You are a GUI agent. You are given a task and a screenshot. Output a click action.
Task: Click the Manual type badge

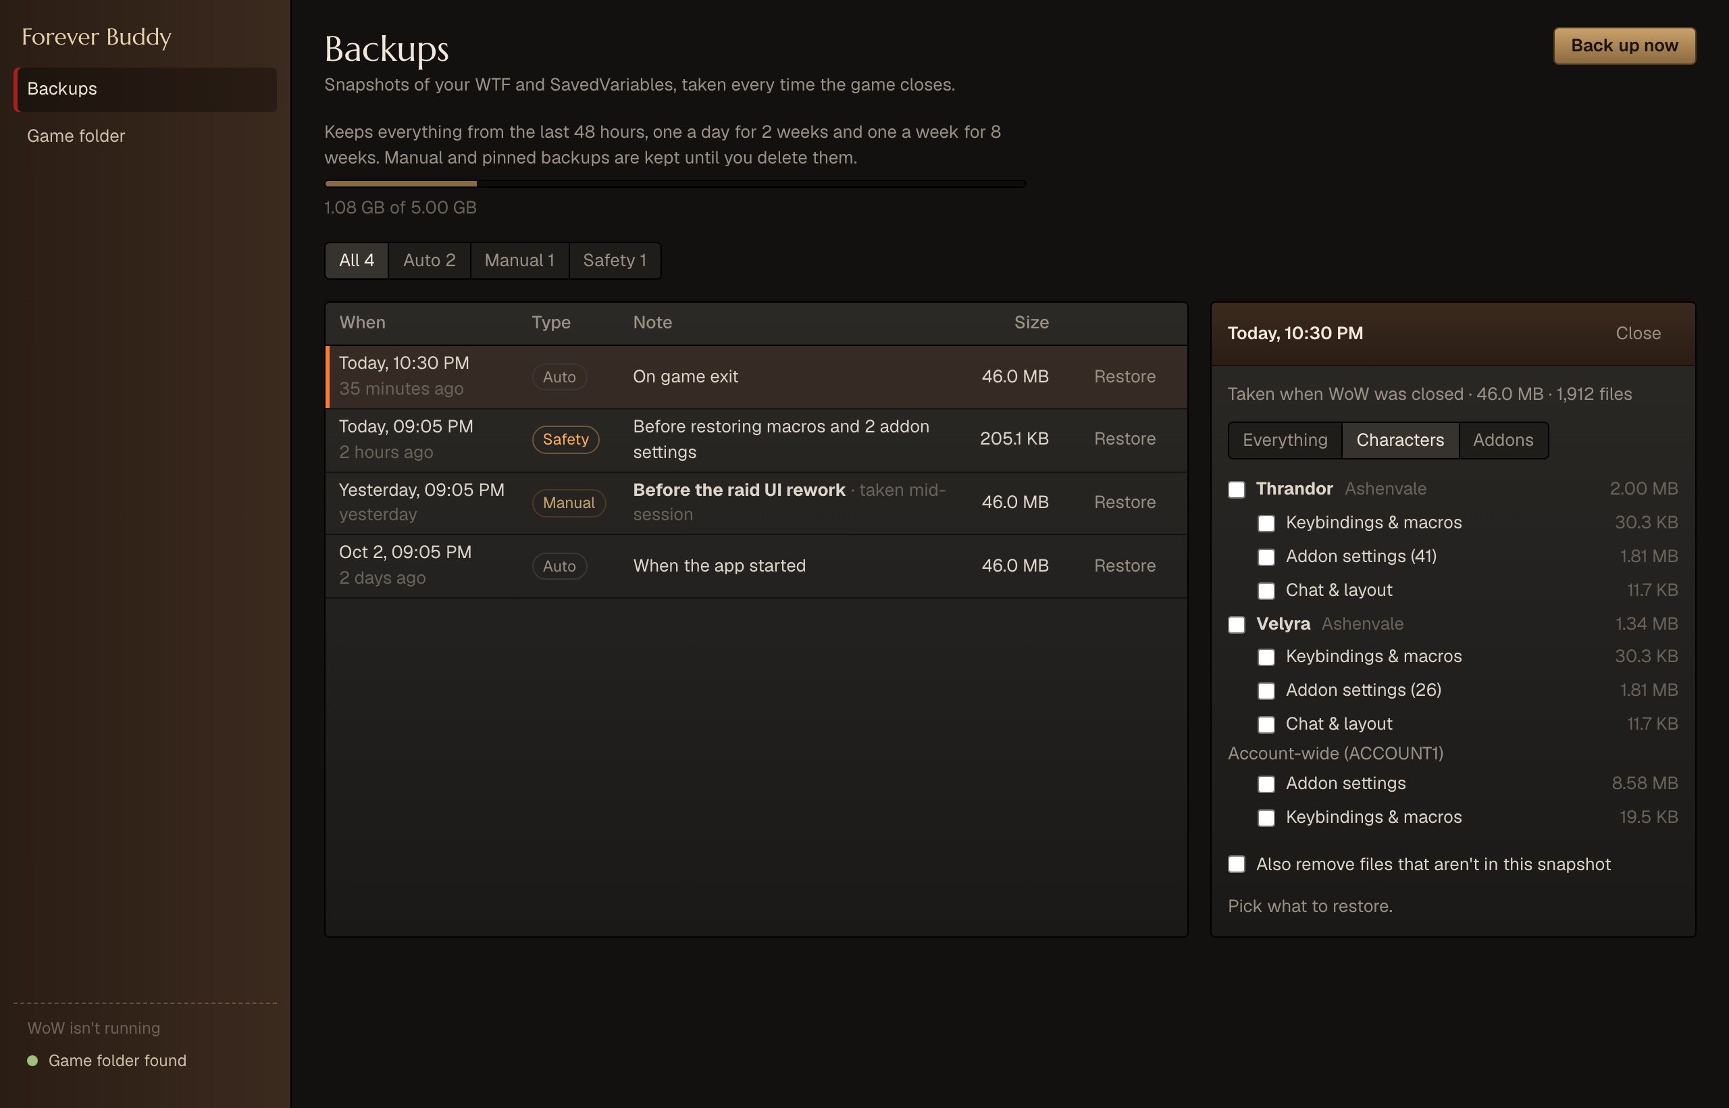tap(568, 503)
